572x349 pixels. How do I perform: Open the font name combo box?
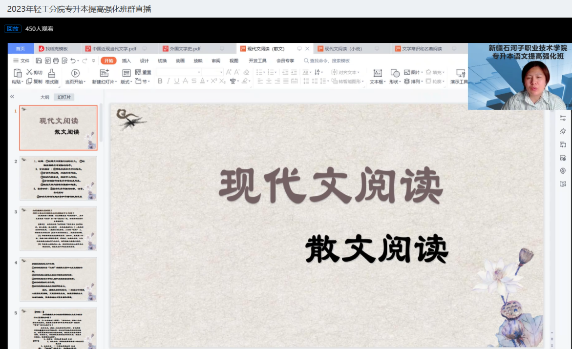click(x=178, y=72)
